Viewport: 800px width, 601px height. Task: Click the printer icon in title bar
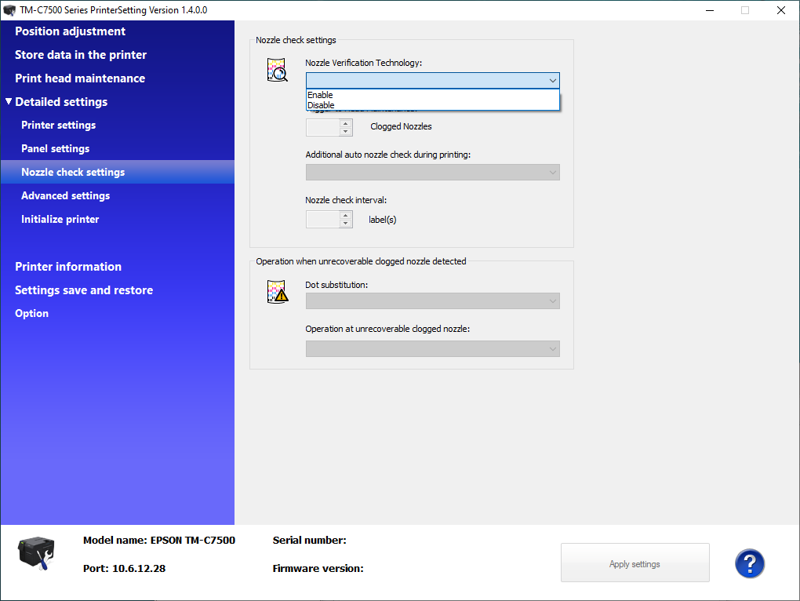pyautogui.click(x=10, y=10)
